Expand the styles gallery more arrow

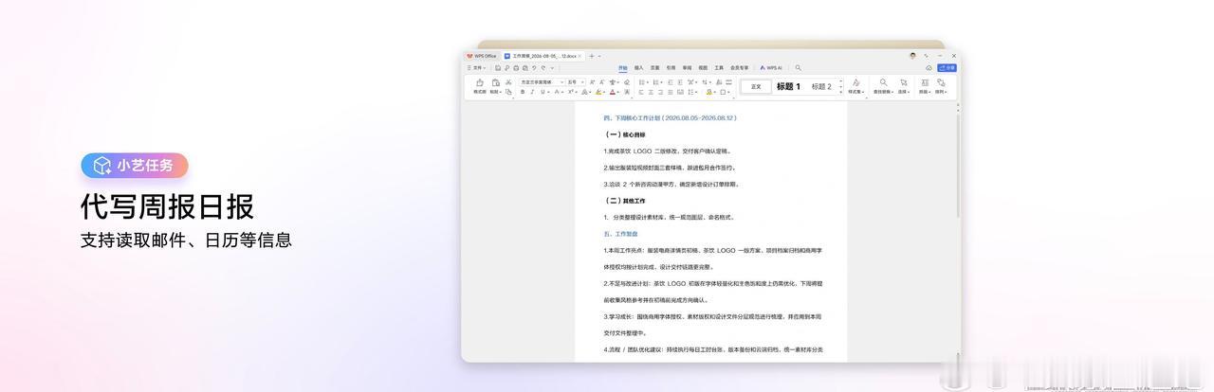[841, 93]
